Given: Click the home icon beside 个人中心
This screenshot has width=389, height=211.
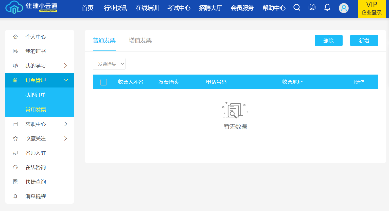Looking at the screenshot, I should click(15, 37).
